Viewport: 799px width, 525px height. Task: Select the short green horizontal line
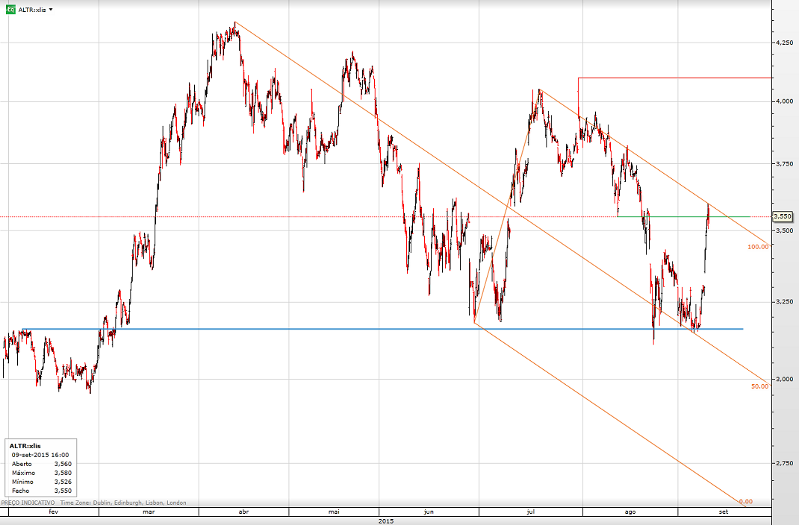[x=683, y=217]
